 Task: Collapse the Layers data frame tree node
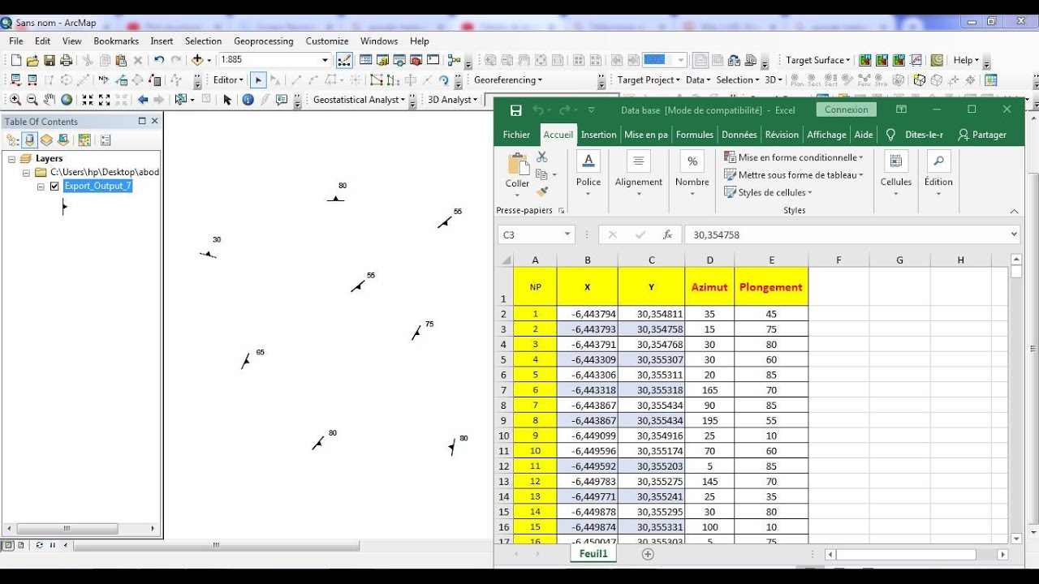[11, 159]
